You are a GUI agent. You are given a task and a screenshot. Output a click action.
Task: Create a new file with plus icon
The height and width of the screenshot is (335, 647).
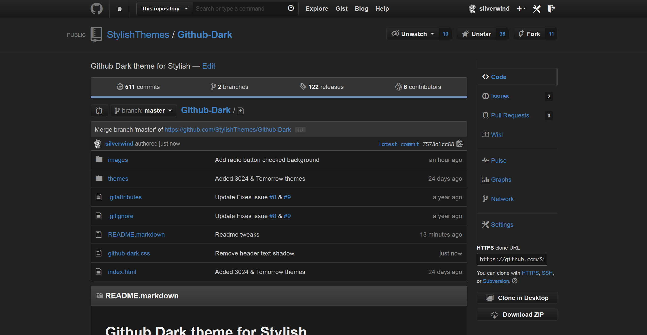(240, 111)
